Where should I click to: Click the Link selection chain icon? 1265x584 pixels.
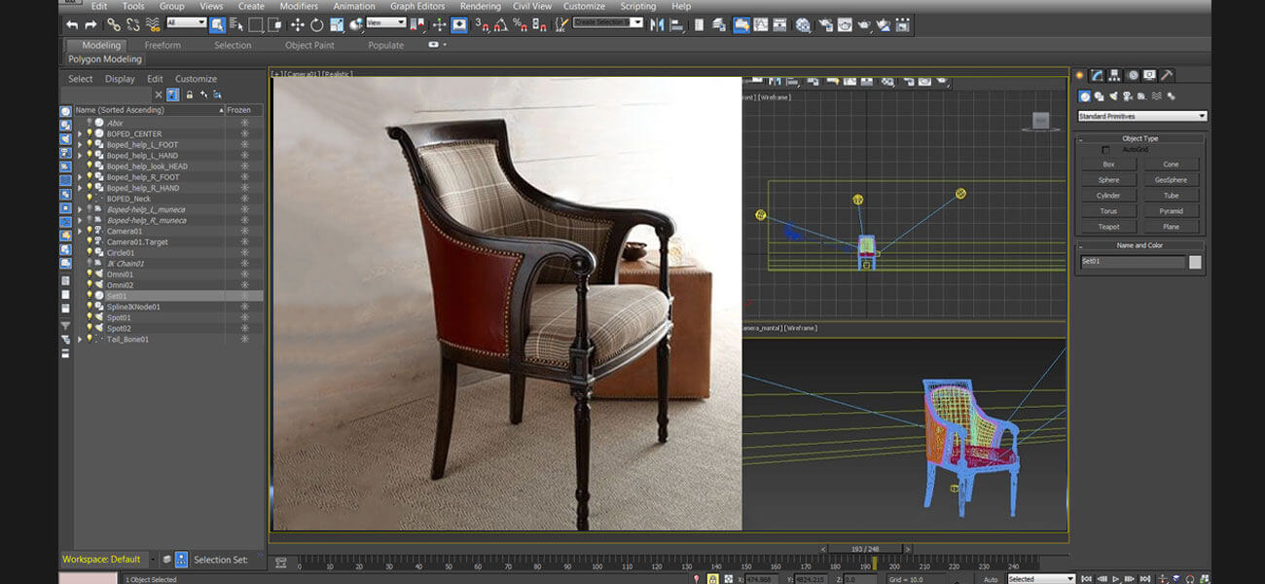click(x=114, y=24)
